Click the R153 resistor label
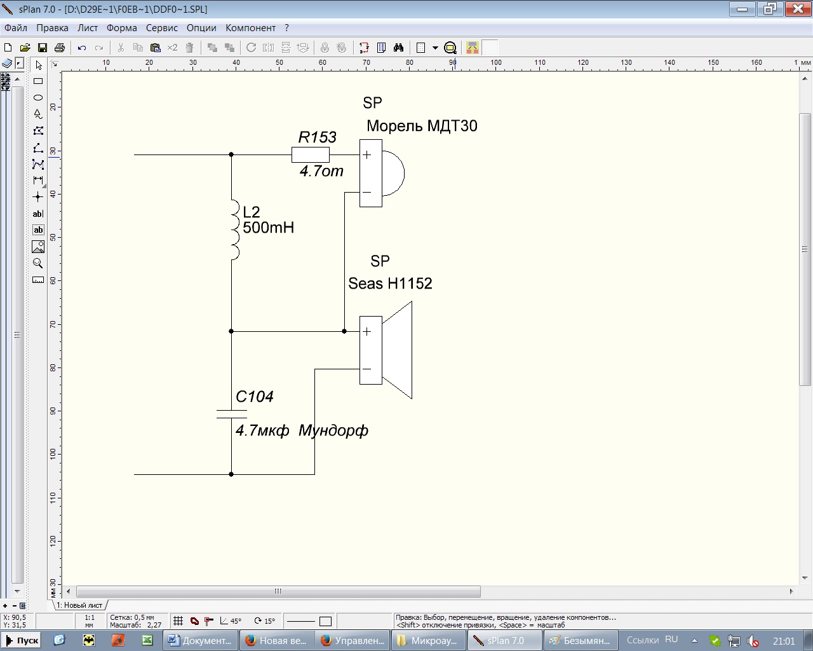The width and height of the screenshot is (813, 651). pyautogui.click(x=318, y=137)
